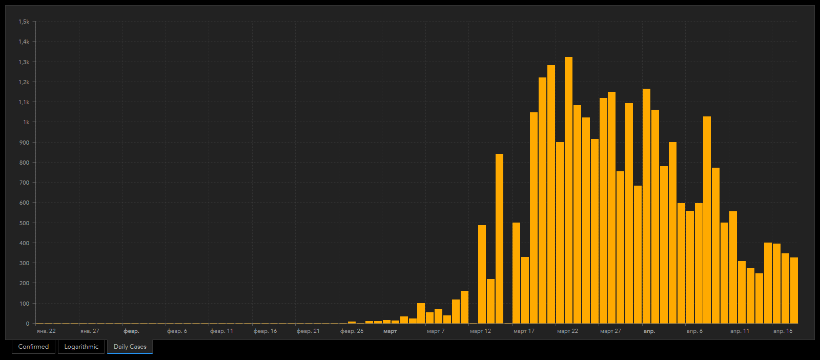Click the янв. 22 date label

46,331
